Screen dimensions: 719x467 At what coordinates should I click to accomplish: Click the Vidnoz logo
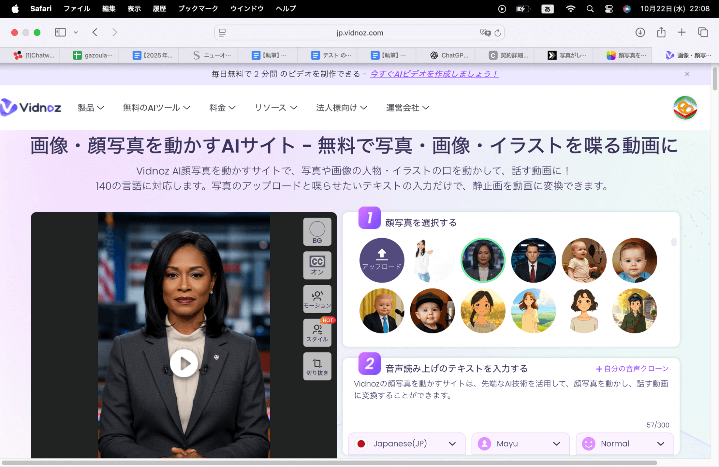(31, 107)
